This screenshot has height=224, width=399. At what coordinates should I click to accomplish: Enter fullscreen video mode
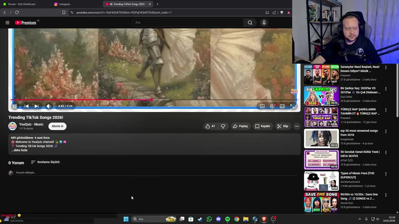click(x=292, y=106)
